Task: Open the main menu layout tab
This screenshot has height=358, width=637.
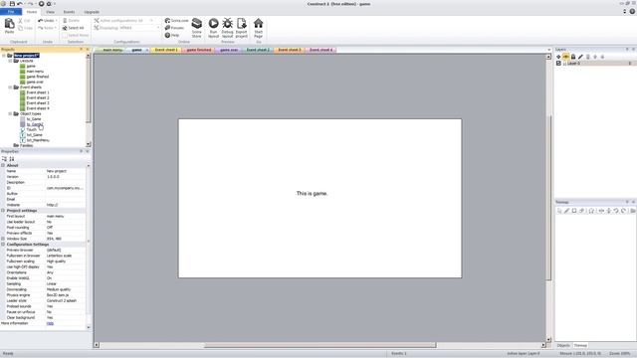Action: 112,50
